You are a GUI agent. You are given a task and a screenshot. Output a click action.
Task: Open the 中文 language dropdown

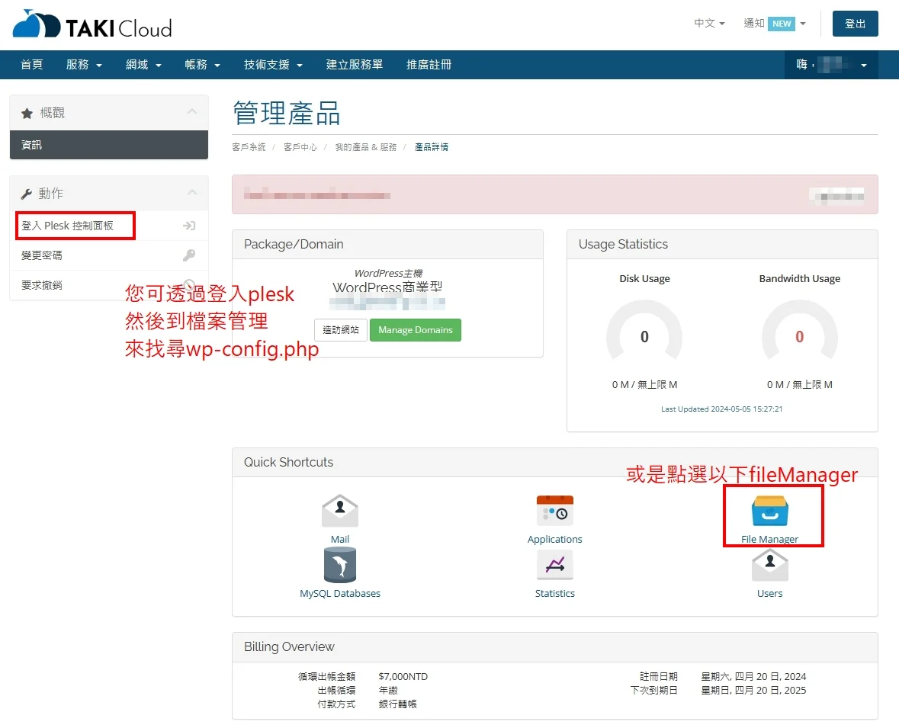pyautogui.click(x=709, y=24)
